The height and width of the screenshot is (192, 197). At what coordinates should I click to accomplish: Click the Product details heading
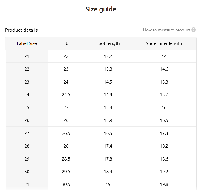point(21,30)
